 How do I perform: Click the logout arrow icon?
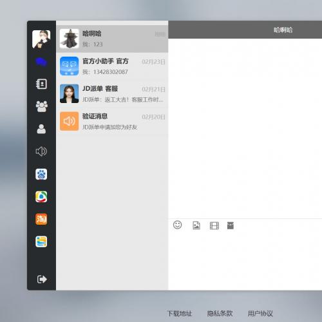pos(42,279)
